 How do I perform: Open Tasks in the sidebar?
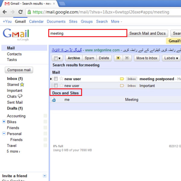[12, 60]
